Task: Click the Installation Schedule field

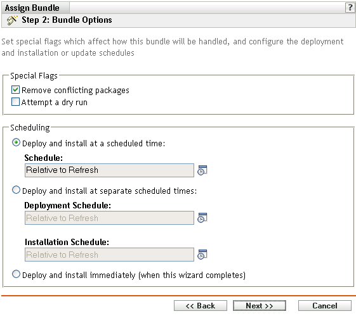Action: coord(109,255)
